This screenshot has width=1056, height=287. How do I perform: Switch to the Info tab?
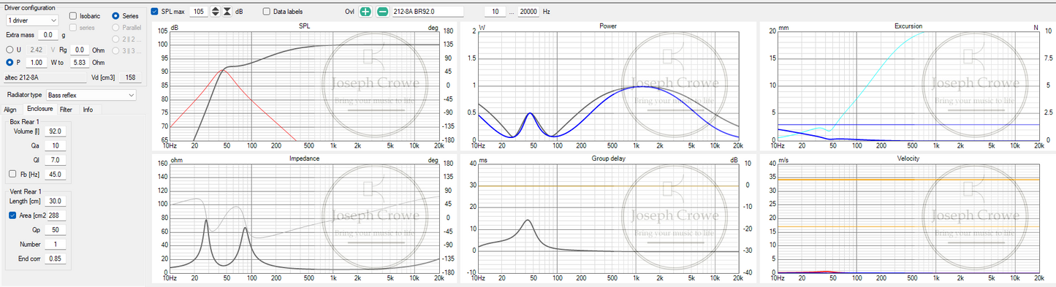coord(88,110)
